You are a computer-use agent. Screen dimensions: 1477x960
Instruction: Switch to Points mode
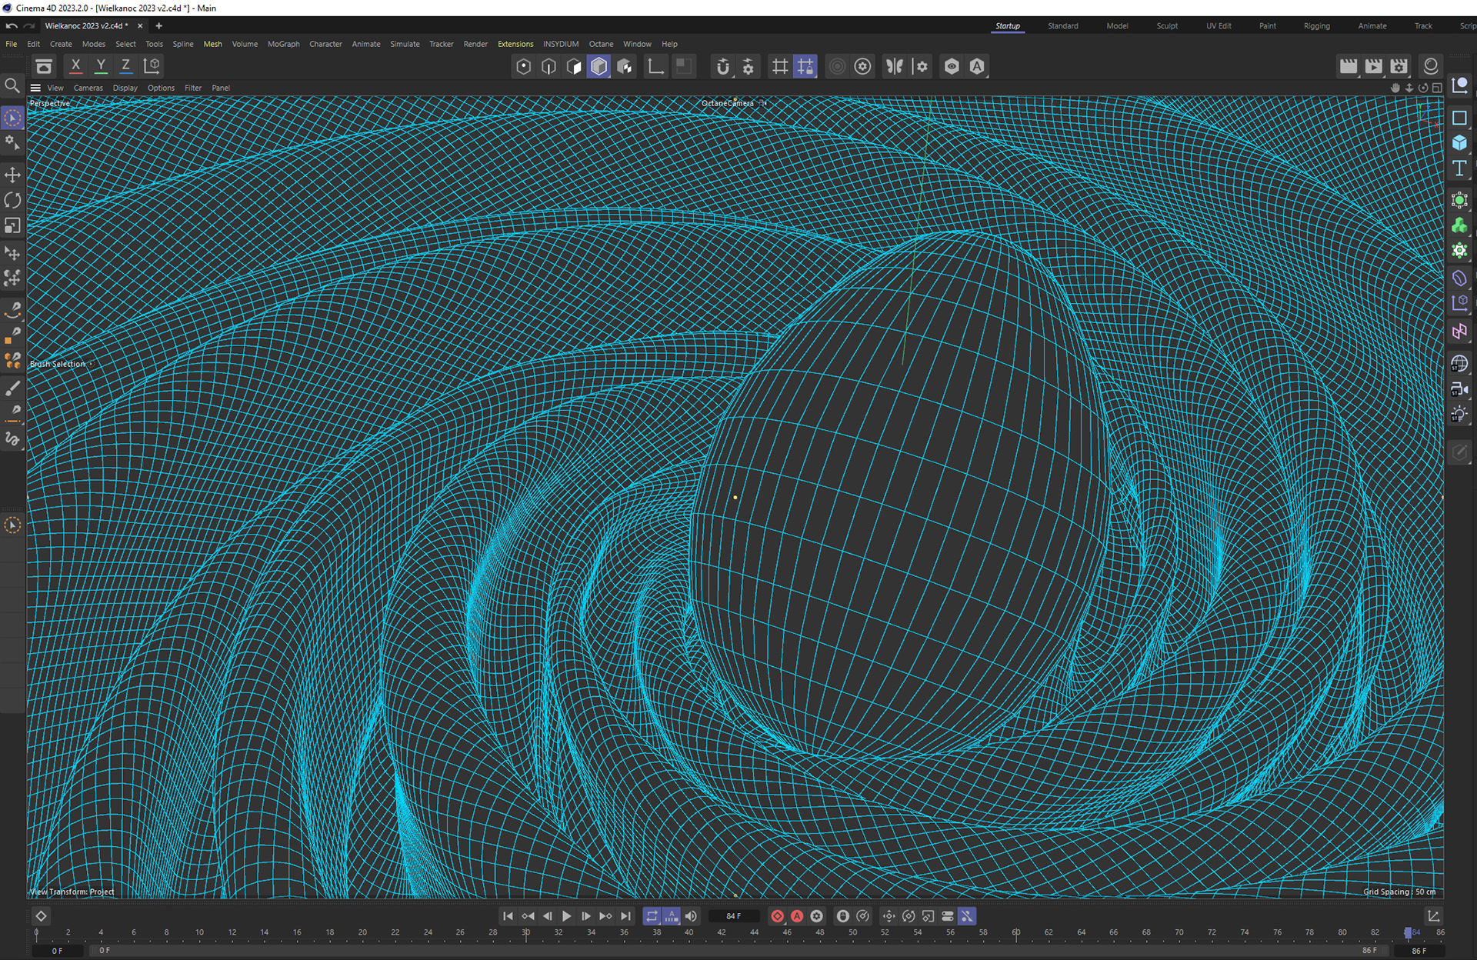click(524, 66)
